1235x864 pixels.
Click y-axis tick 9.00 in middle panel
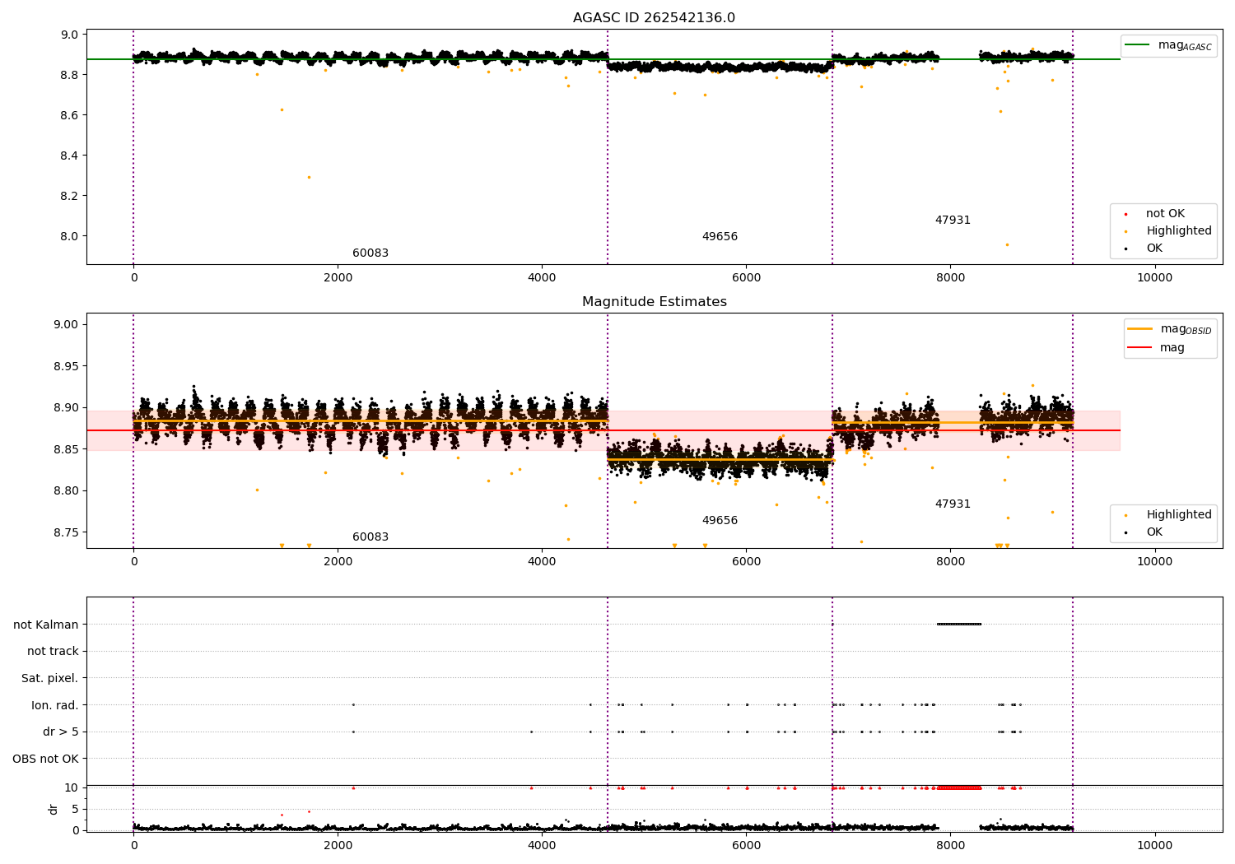coord(66,325)
